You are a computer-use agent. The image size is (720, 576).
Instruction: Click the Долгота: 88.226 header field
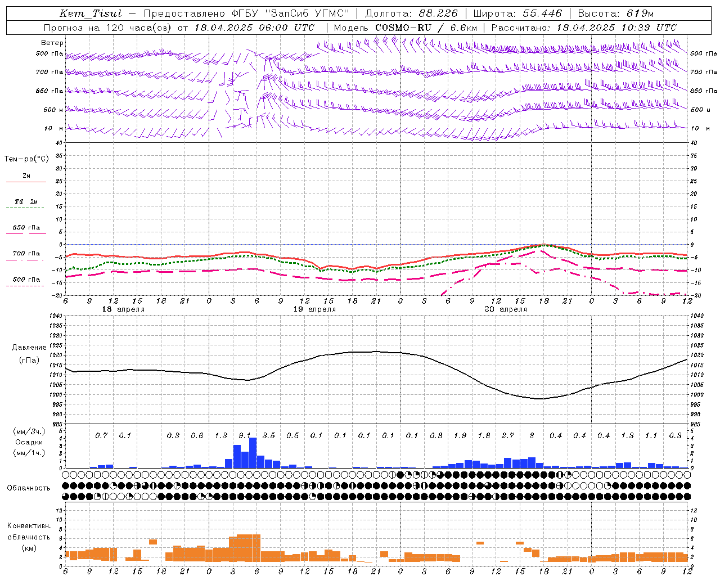click(411, 13)
